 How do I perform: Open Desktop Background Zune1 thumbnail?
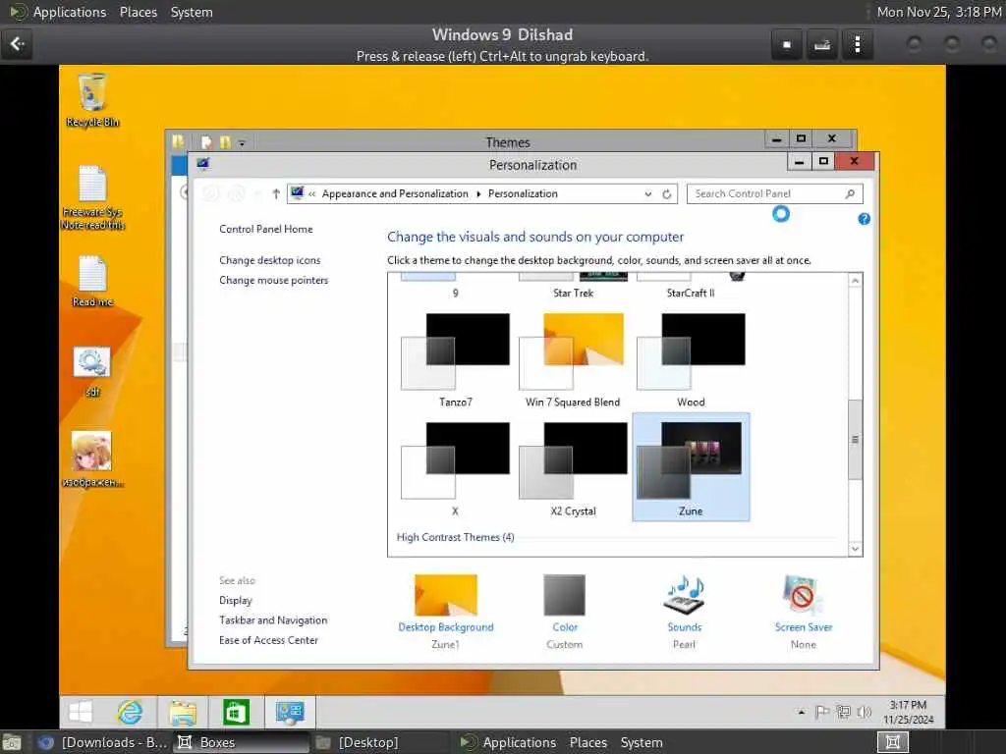coord(446,595)
